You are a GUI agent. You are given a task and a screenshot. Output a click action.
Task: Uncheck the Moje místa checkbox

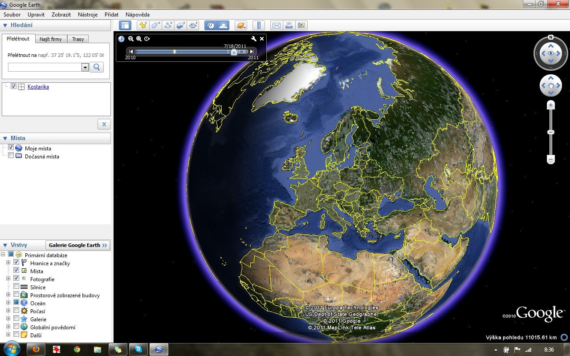point(11,148)
